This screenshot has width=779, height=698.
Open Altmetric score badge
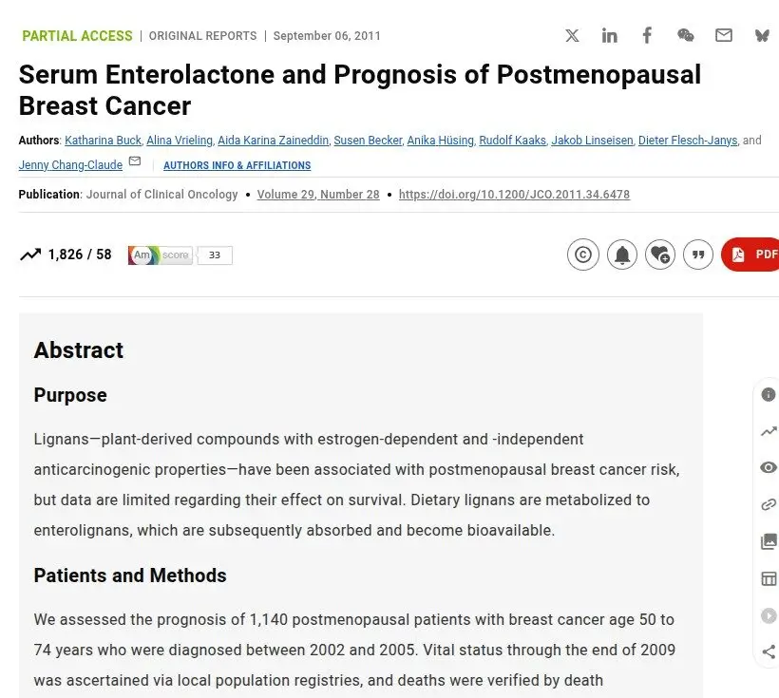pyautogui.click(x=180, y=255)
